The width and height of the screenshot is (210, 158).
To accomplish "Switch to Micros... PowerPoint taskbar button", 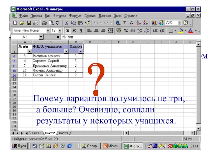I will (112, 146).
